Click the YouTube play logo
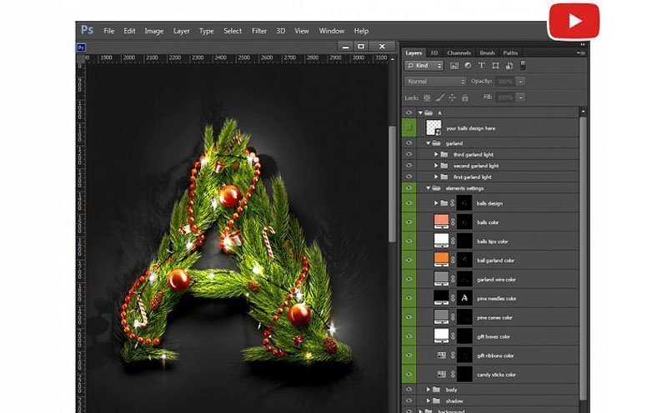The image size is (667, 413). click(574, 22)
